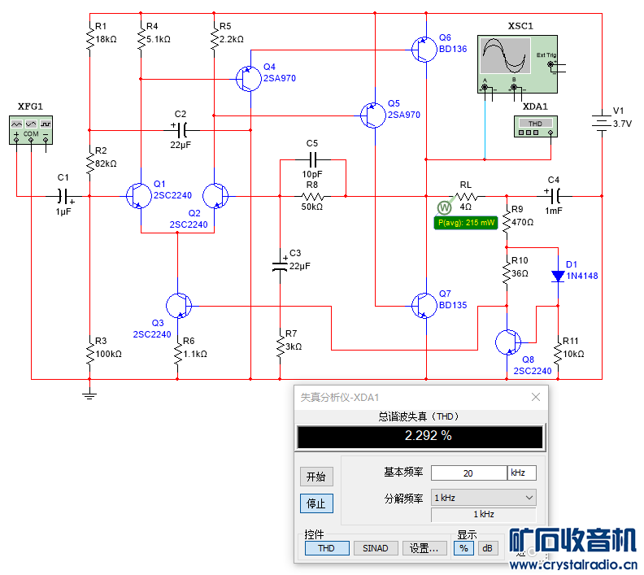Select resistor R2 82kΩ symbol
This screenshot has width=644, height=575.
click(89, 163)
